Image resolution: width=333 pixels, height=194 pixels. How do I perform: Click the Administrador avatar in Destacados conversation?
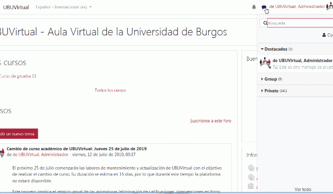(265, 62)
